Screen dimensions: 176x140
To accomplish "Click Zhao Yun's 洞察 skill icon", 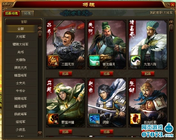I will pyautogui.click(x=94, y=119).
